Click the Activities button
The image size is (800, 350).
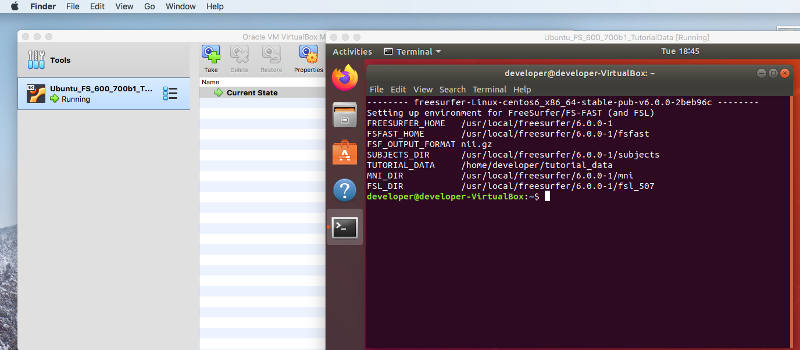(x=352, y=52)
